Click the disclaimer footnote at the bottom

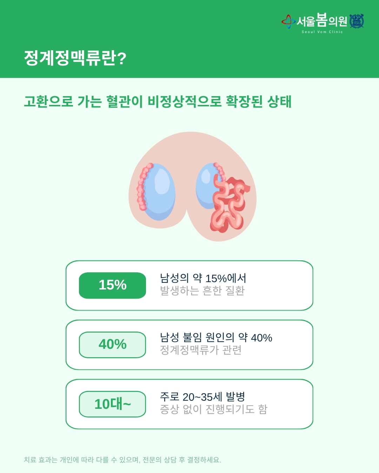click(x=122, y=460)
